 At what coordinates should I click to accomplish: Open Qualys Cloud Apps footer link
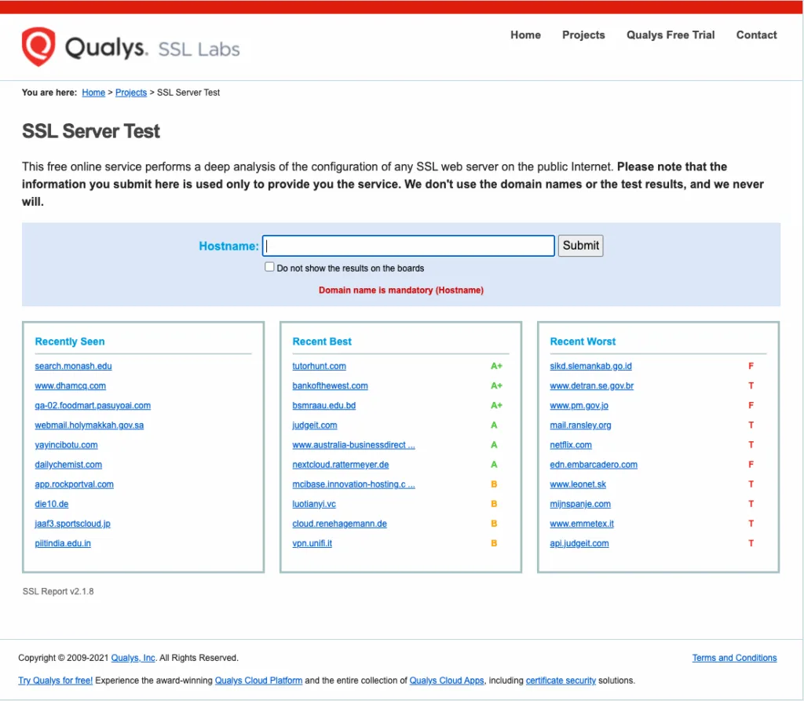click(447, 681)
